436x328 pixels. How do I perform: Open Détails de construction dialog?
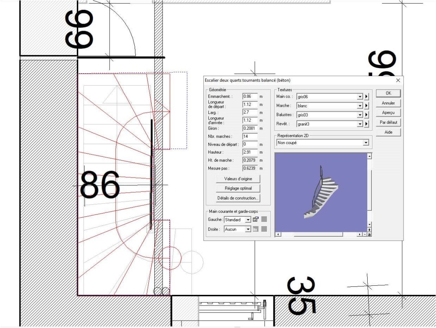[x=239, y=198]
